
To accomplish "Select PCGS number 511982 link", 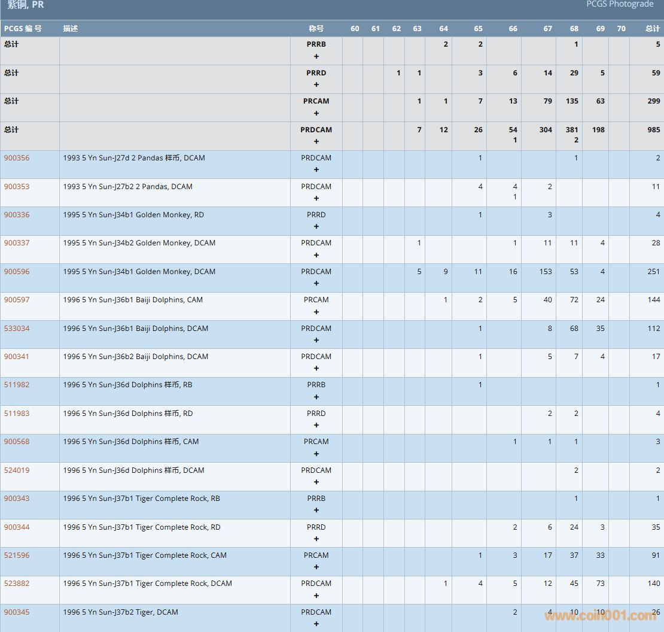I will point(17,385).
